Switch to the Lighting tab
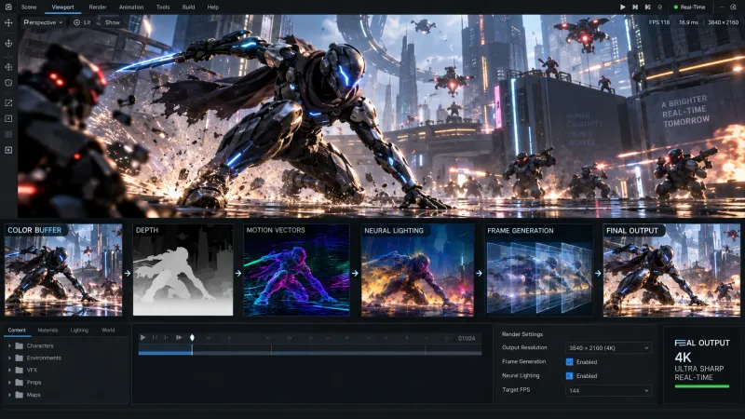The width and height of the screenshot is (745, 419). pos(79,331)
